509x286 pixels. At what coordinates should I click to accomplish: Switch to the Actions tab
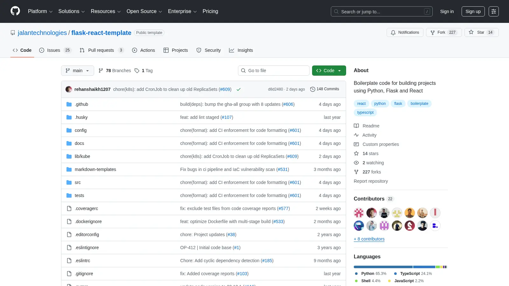(x=143, y=50)
